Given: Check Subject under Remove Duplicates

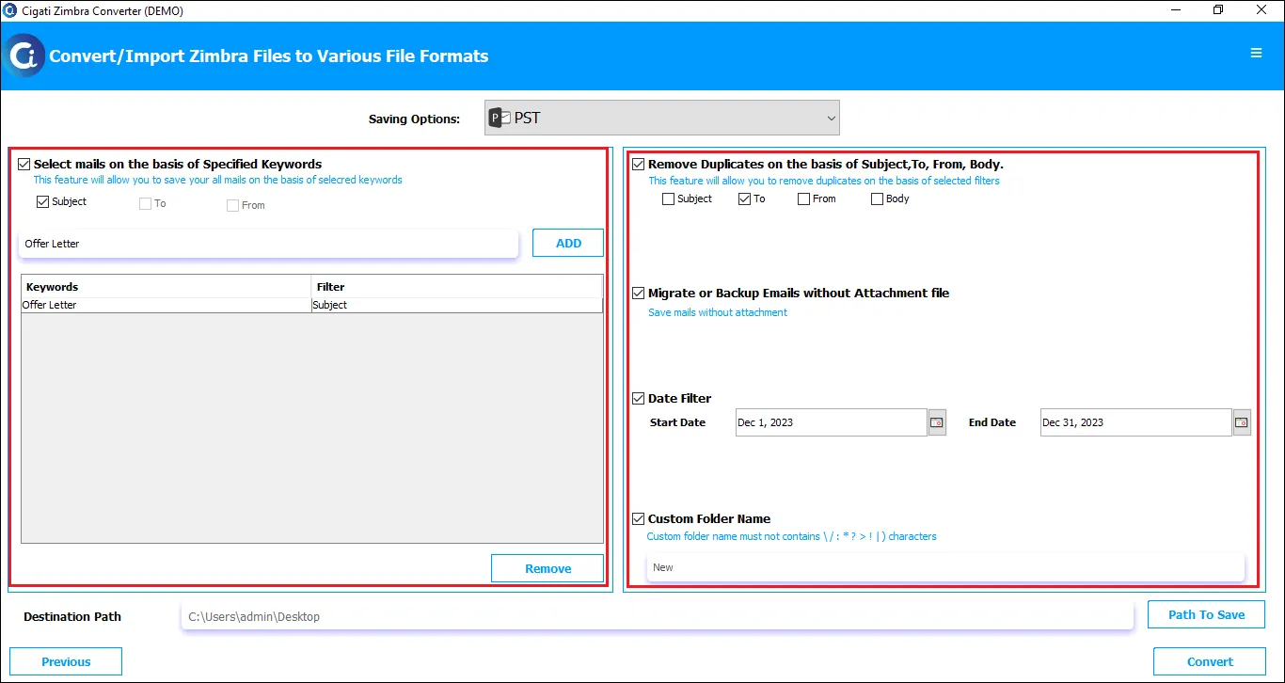Looking at the screenshot, I should click(668, 199).
